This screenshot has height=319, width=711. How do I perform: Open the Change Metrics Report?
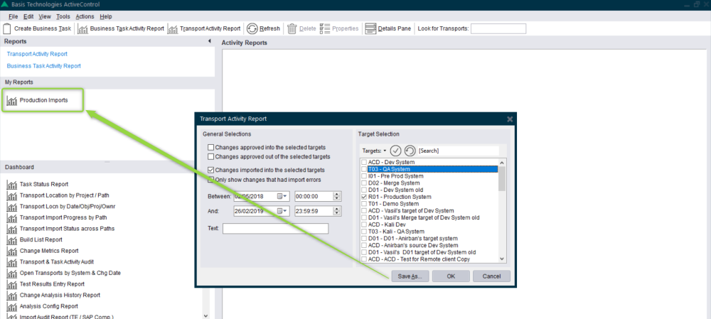[49, 251]
